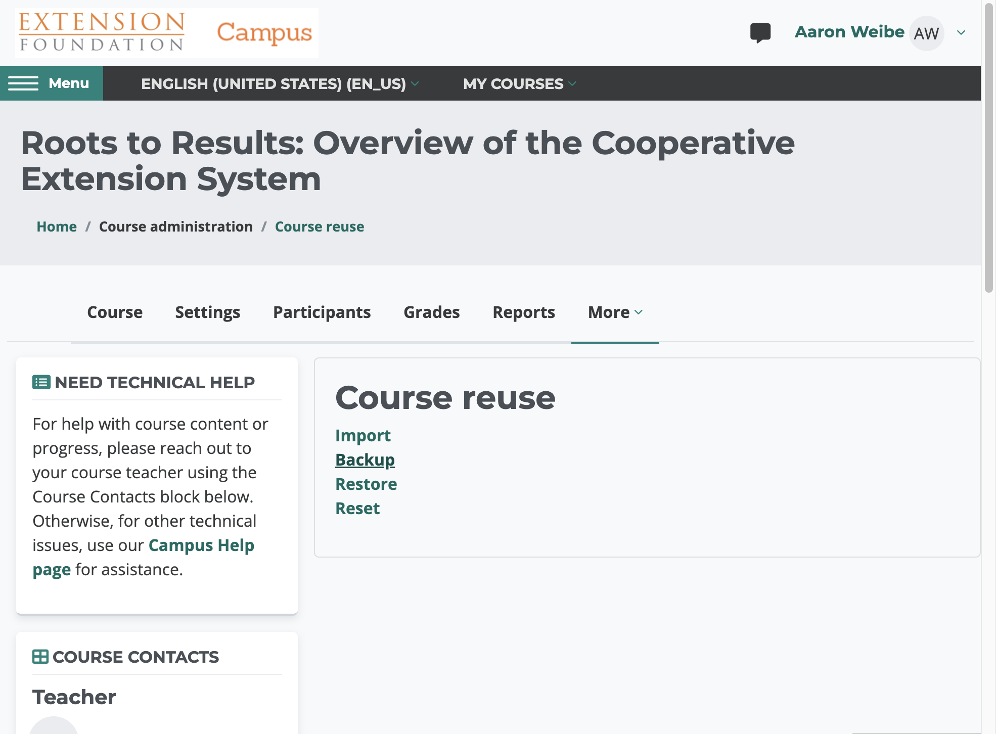Open the Backup link

pos(365,460)
